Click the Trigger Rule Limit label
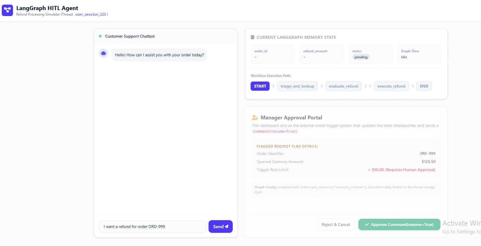 click(273, 170)
